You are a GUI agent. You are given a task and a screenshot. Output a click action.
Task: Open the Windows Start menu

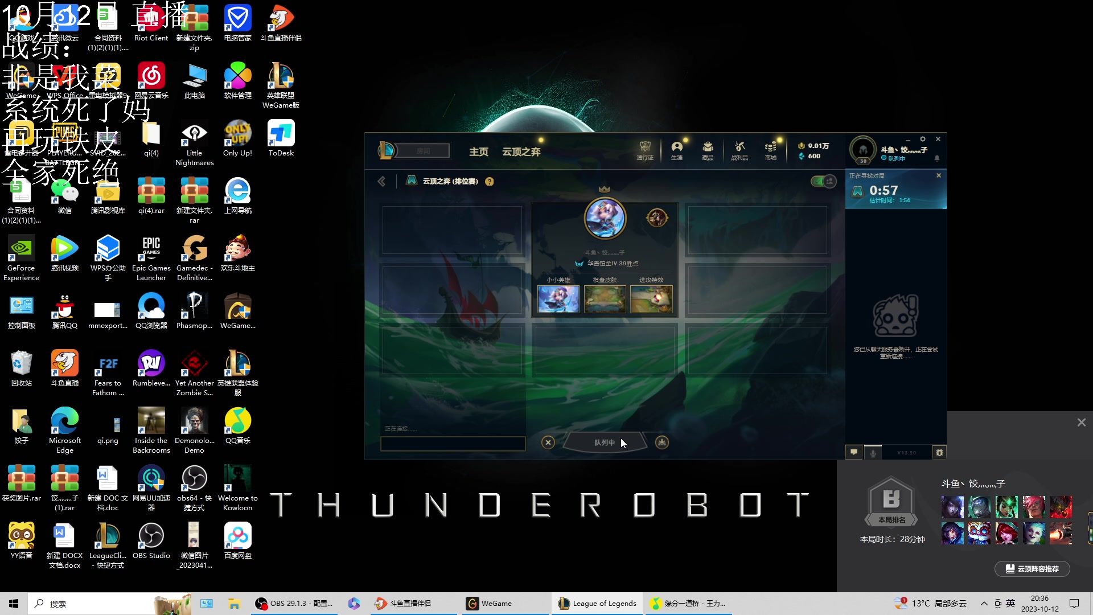pyautogui.click(x=14, y=604)
